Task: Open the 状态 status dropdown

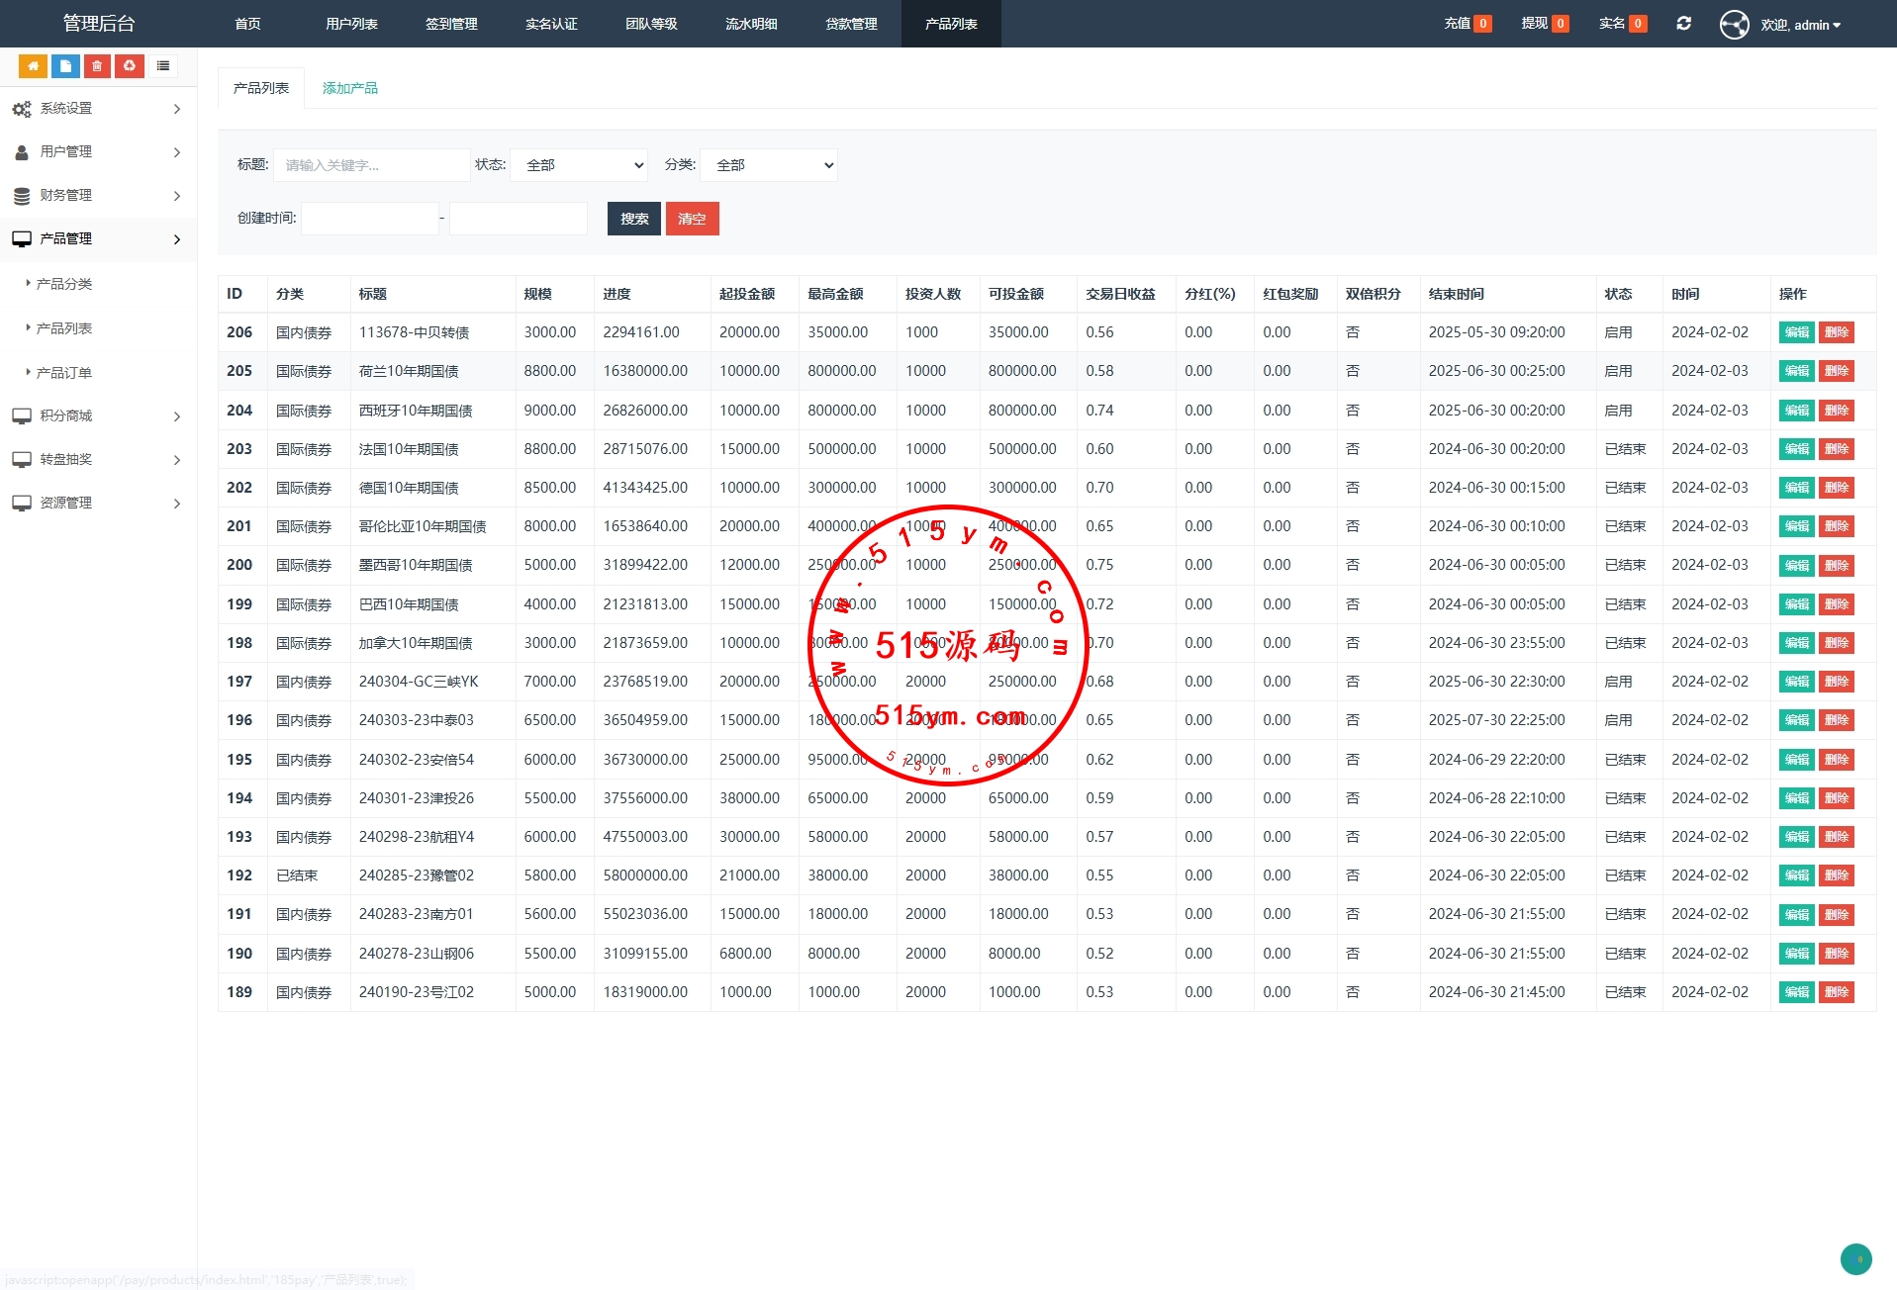Action: [579, 165]
